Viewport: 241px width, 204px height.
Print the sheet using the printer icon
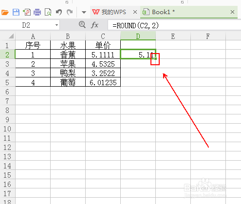(x=37, y=12)
